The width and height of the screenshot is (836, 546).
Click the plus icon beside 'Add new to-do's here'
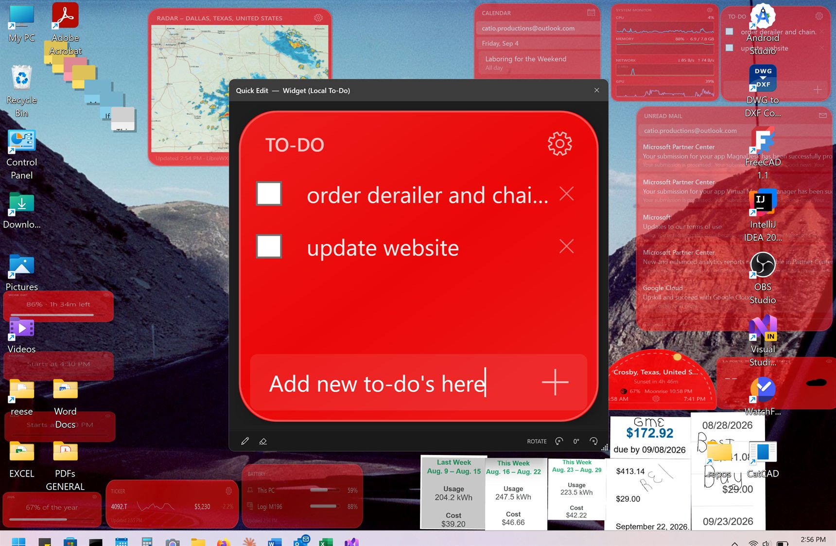pos(555,382)
